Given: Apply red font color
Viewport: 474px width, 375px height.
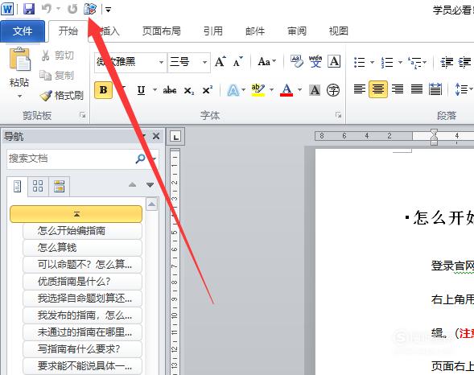Looking at the screenshot, I should [286, 90].
